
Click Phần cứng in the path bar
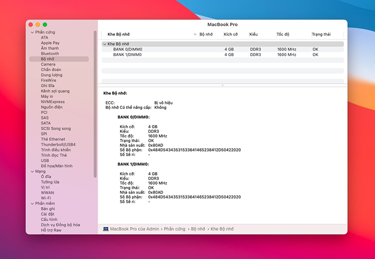click(174, 229)
